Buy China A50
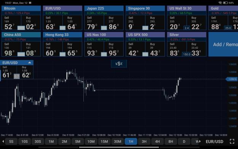The width and height of the screenshot is (238, 149). (x=31, y=49)
